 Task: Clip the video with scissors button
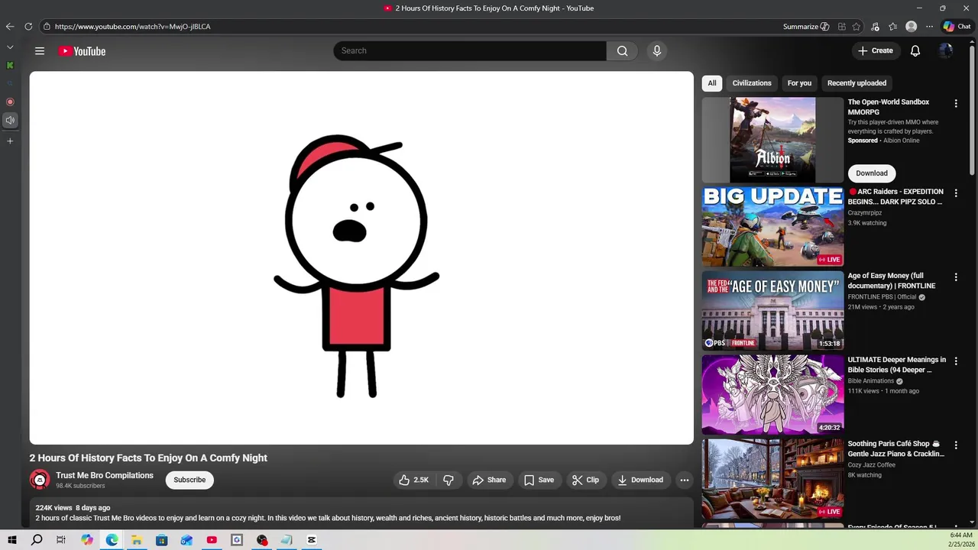(585, 480)
